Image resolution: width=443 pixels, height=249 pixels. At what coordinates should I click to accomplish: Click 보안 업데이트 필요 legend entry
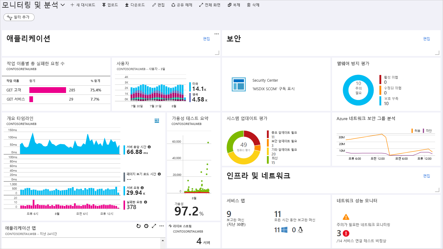pyautogui.click(x=282, y=143)
